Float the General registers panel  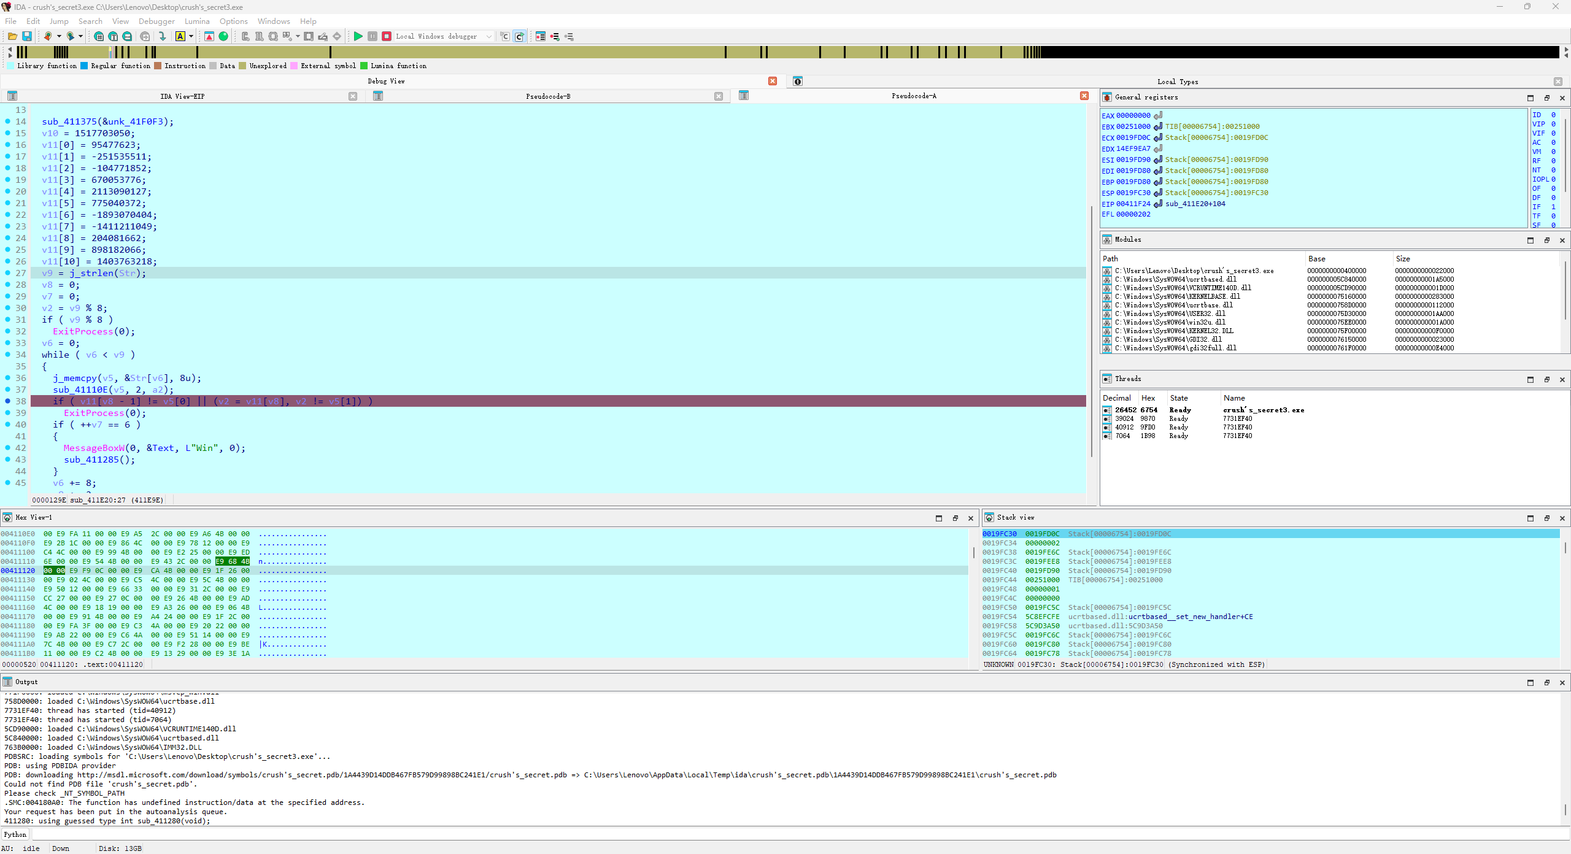[1547, 98]
